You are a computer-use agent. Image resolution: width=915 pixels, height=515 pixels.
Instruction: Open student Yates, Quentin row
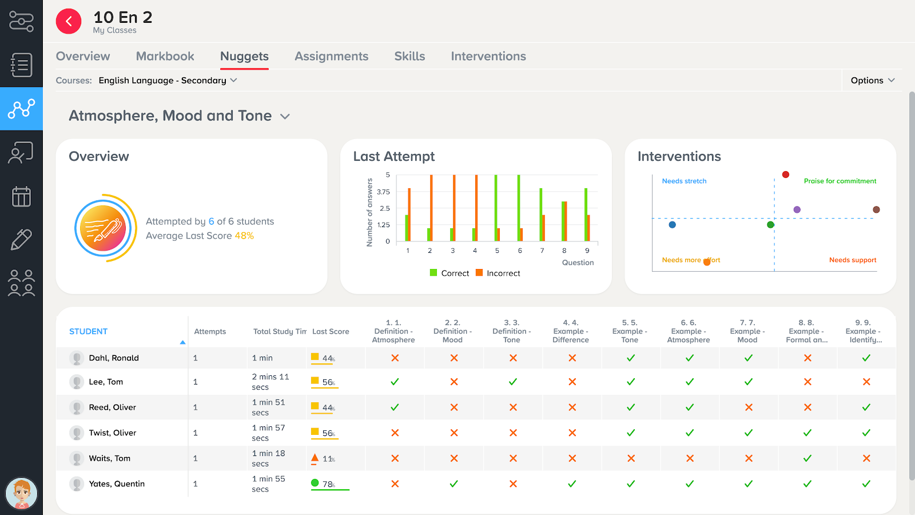[117, 484]
